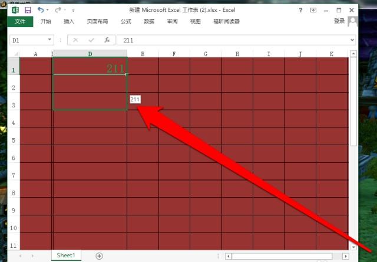Click the Excel application icon in title bar
377x262 pixels.
pyautogui.click(x=15, y=10)
